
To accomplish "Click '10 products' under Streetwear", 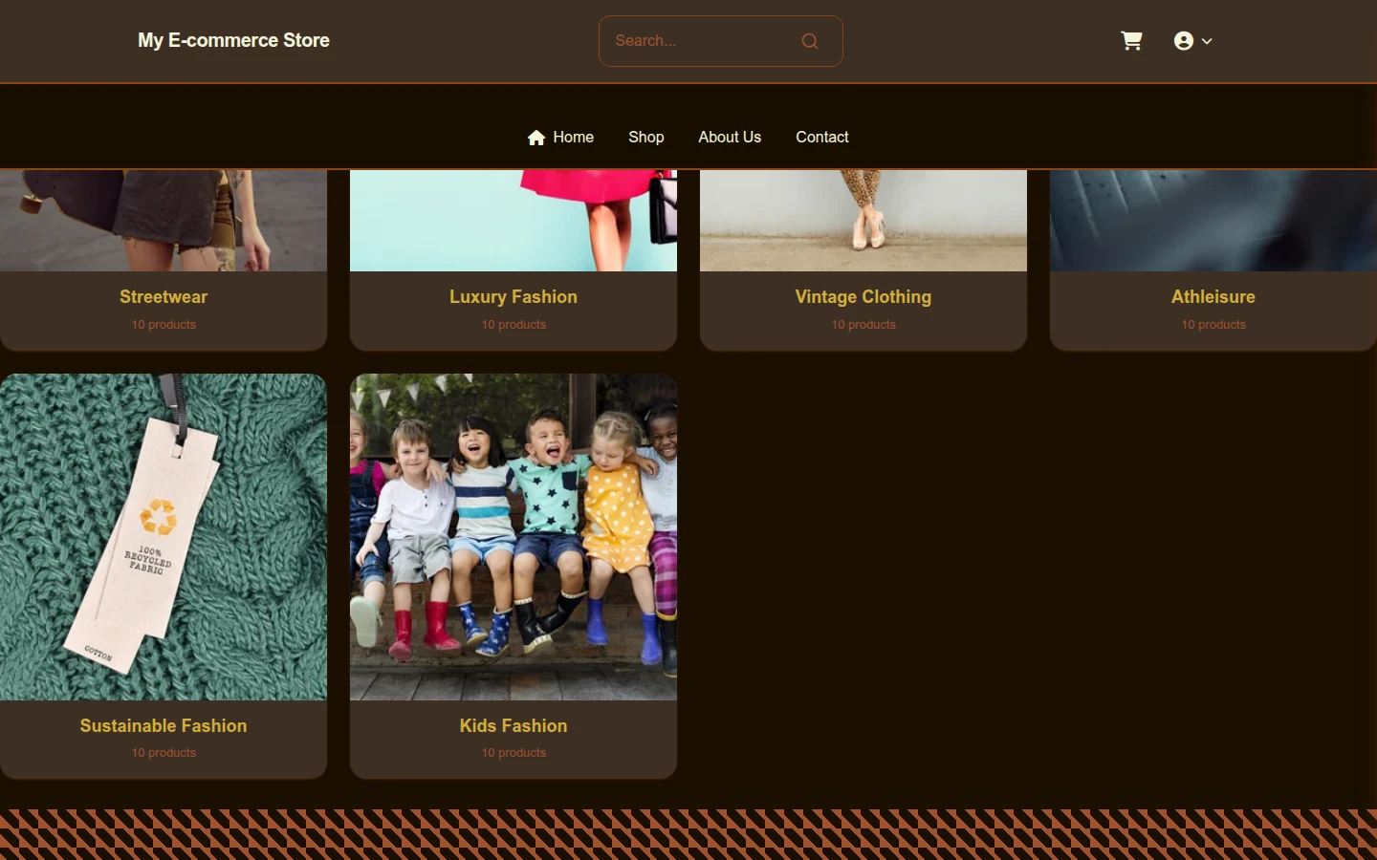I will [164, 325].
